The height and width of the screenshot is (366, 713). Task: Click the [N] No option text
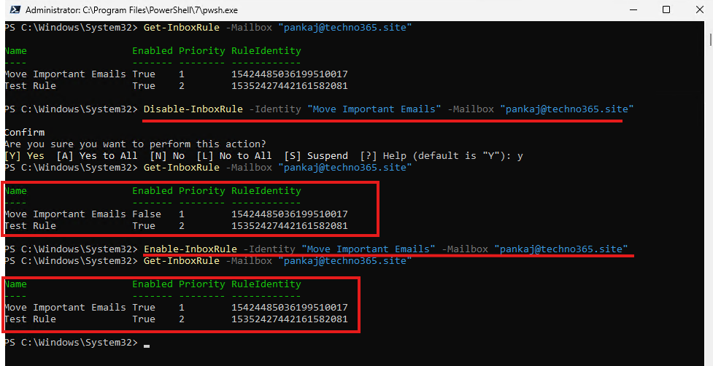[x=167, y=156]
